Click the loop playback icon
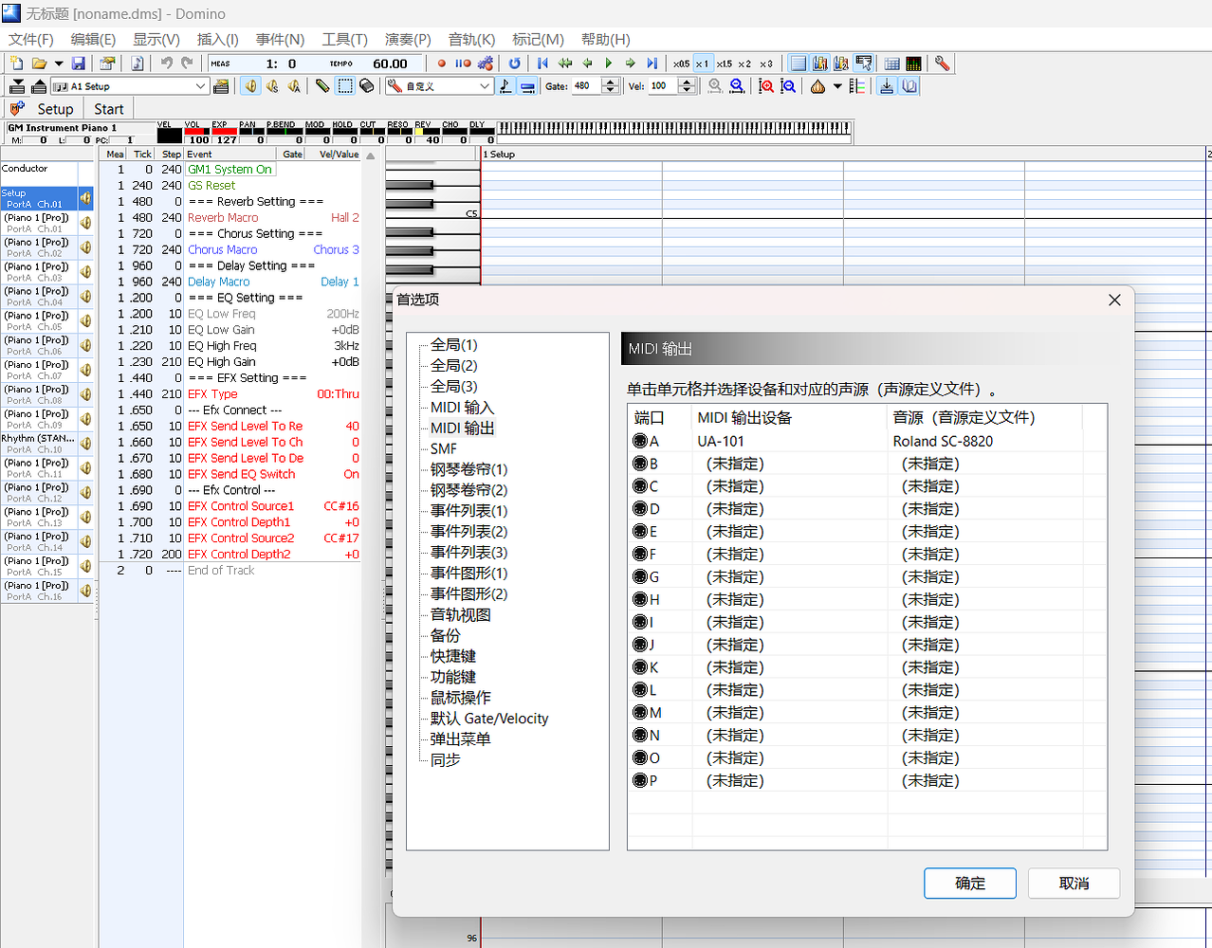 pyautogui.click(x=514, y=64)
